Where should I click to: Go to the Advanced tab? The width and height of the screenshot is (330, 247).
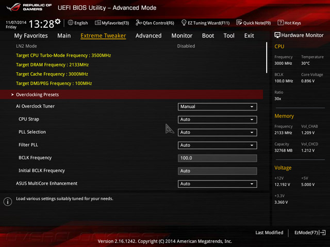148,36
